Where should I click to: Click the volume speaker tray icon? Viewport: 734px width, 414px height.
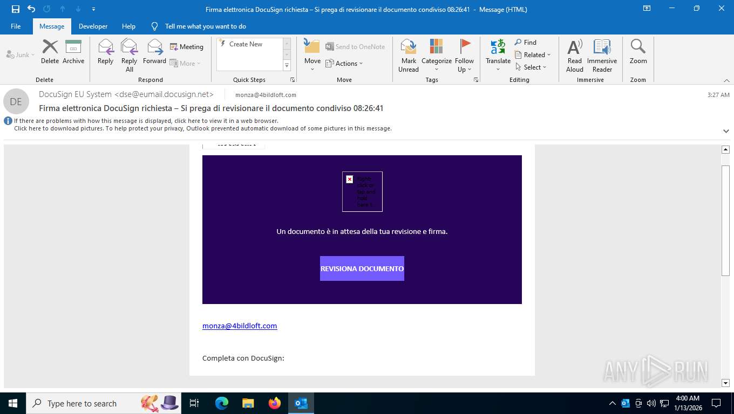[x=651, y=403]
